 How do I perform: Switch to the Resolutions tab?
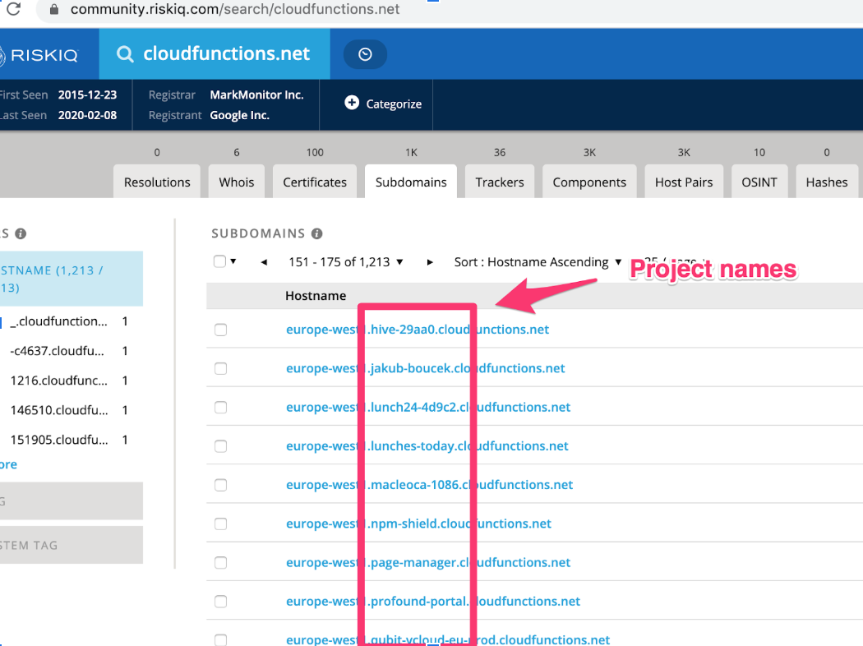click(157, 182)
